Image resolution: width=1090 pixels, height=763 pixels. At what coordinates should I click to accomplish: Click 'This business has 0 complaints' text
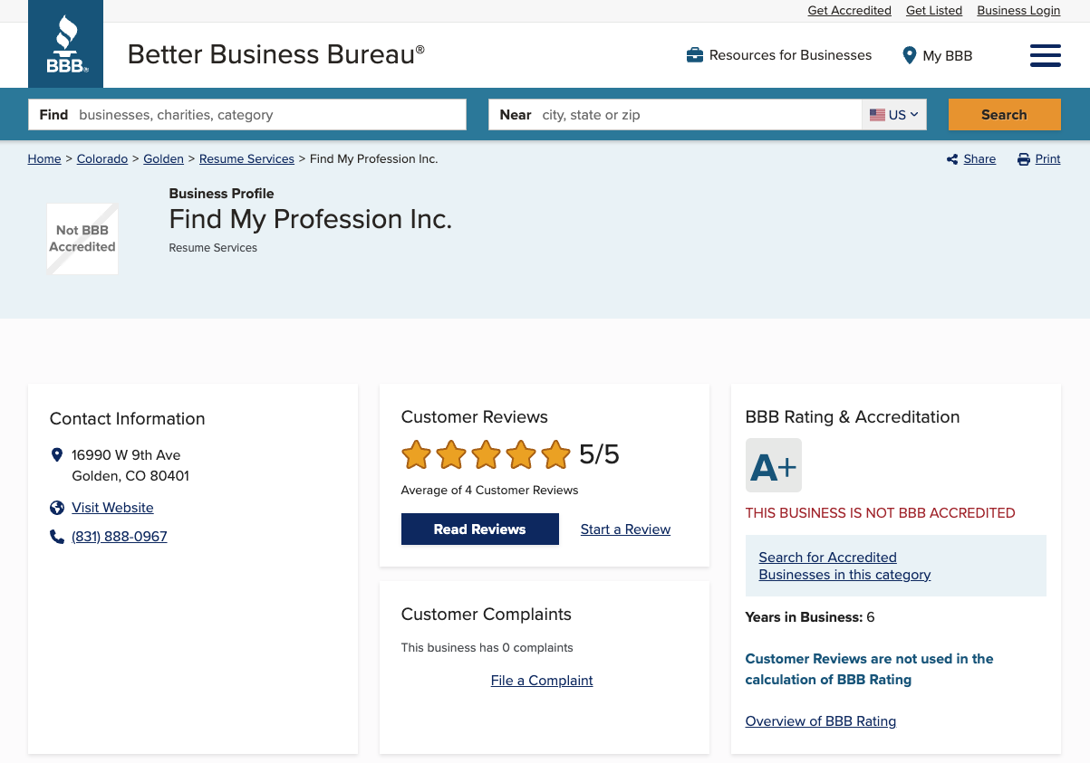pos(487,648)
